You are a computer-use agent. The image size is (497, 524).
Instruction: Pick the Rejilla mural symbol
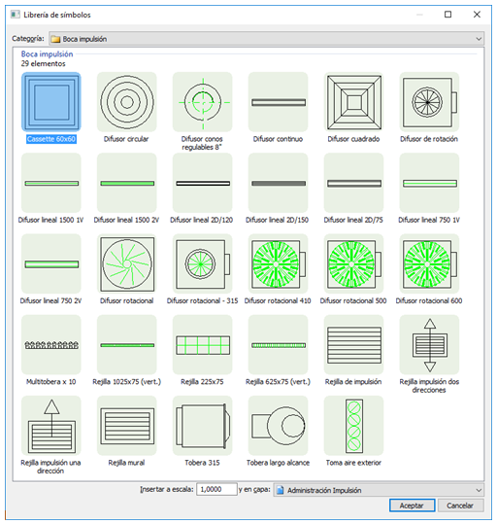(x=127, y=426)
